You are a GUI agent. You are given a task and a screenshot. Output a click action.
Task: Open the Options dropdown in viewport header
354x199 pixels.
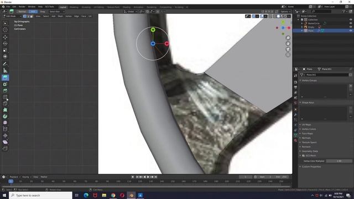coord(285,12)
